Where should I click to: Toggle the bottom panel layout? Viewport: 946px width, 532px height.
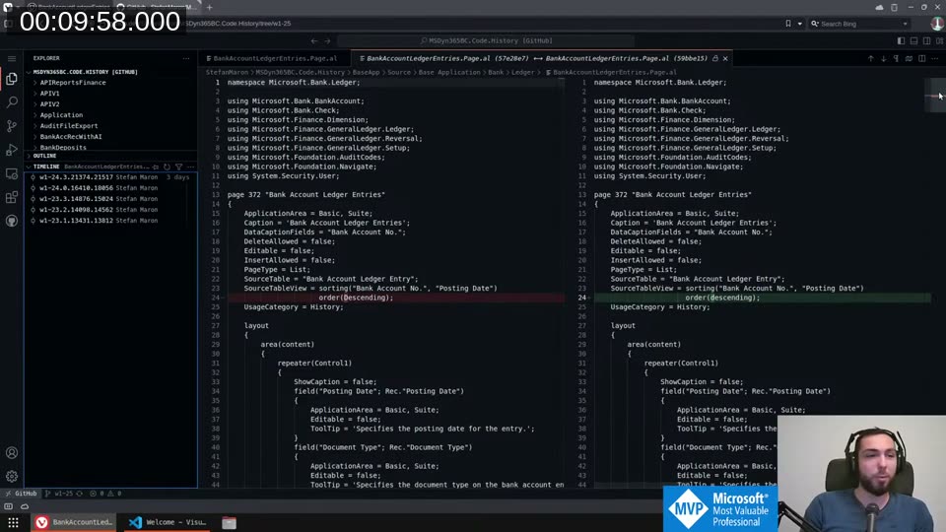914,41
